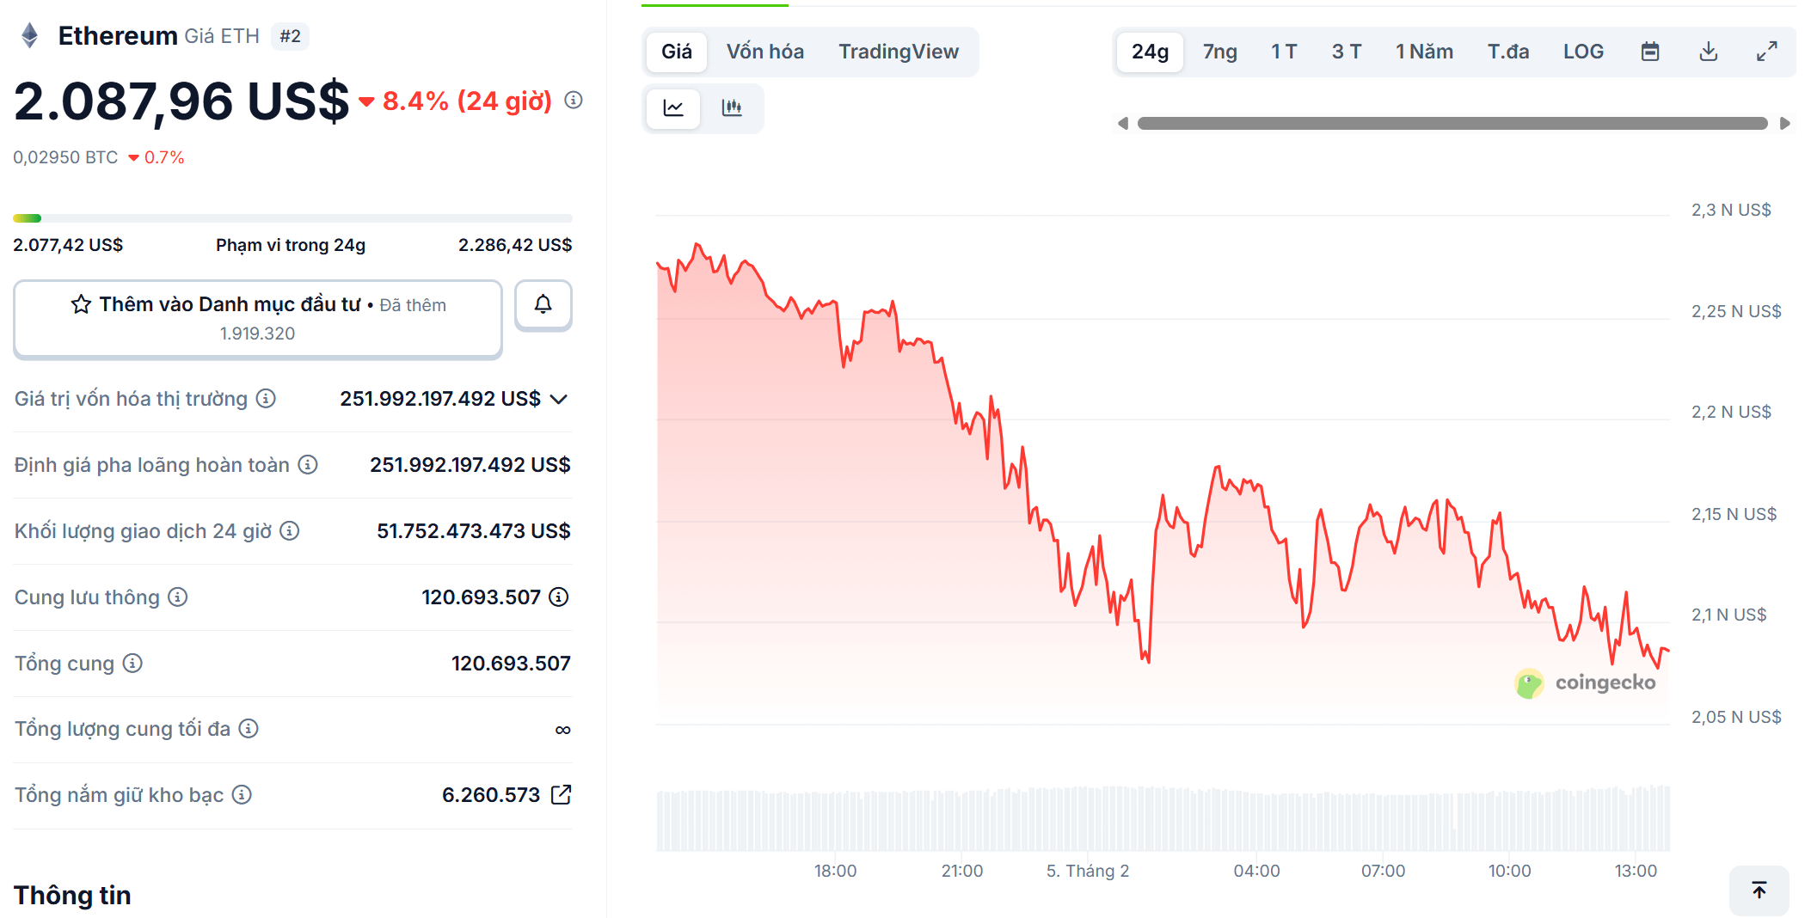Open info tooltip on Cung lưu thông value
This screenshot has height=918, width=1811.
coord(560,597)
